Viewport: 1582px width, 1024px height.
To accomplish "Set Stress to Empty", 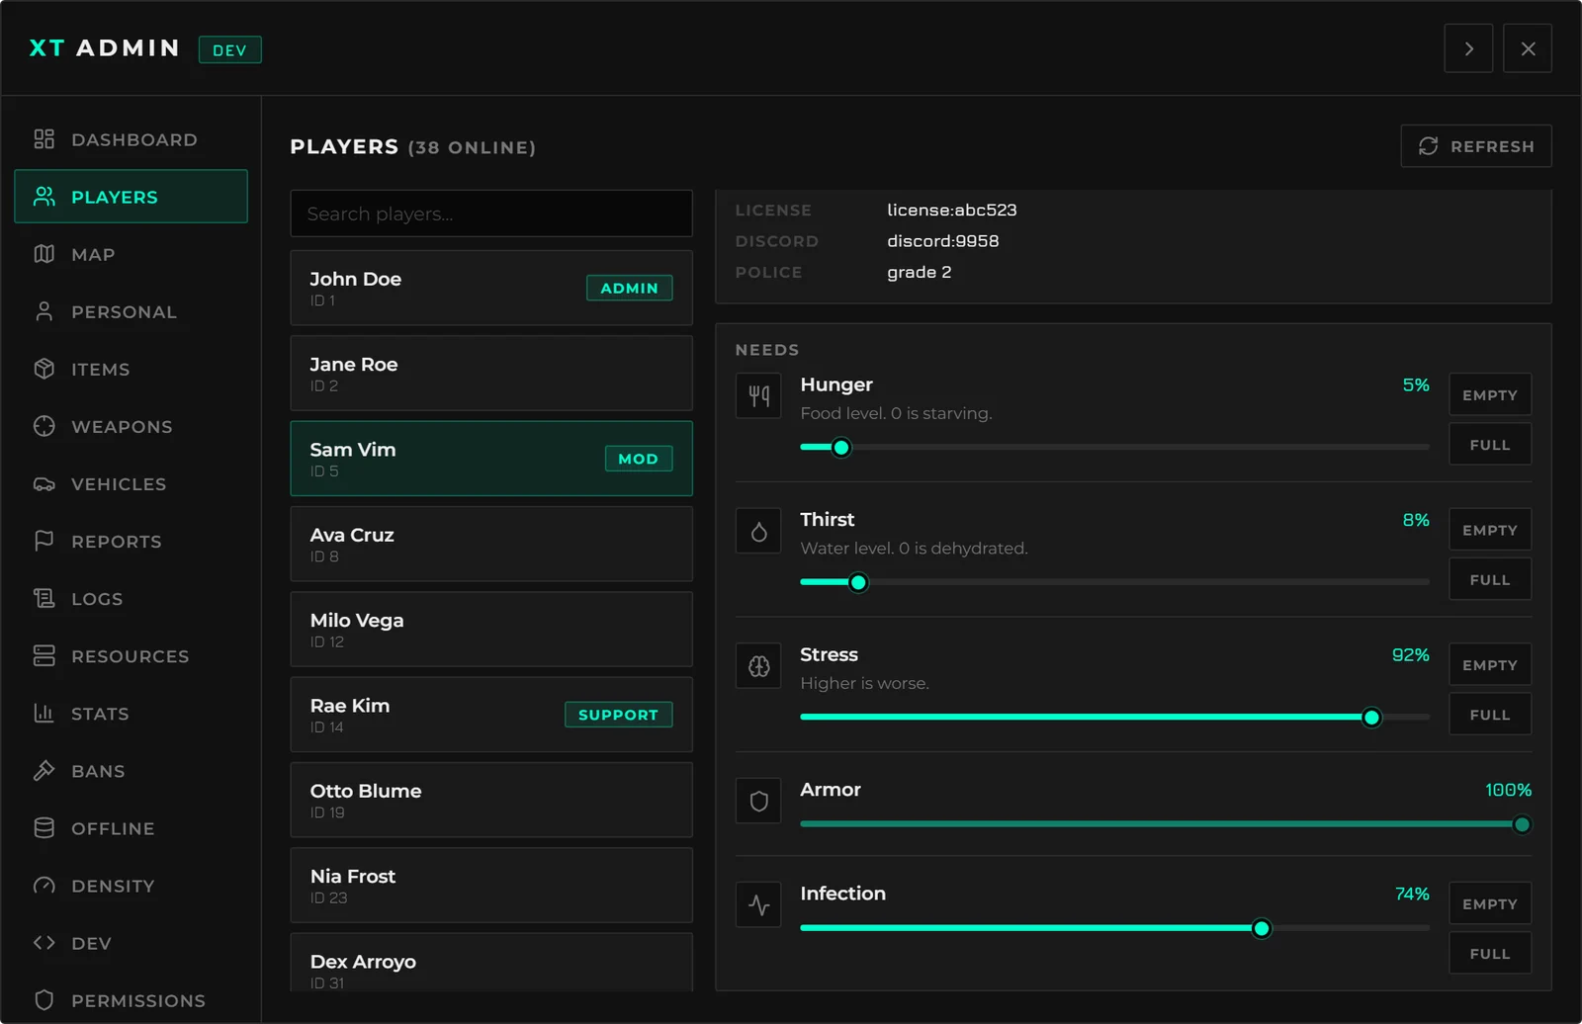I will click(x=1490, y=665).
